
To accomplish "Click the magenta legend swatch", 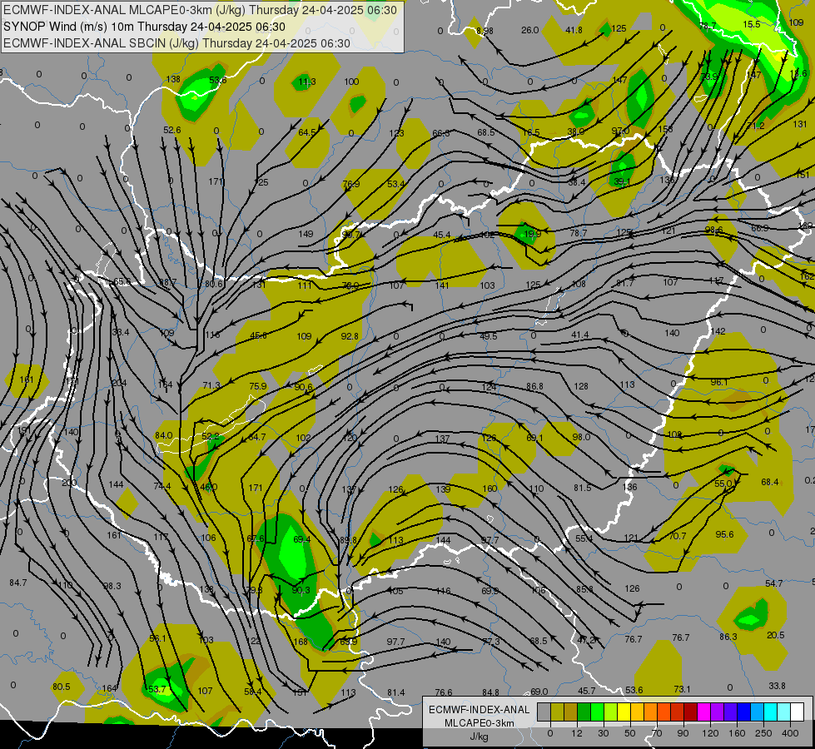I will click(x=703, y=712).
